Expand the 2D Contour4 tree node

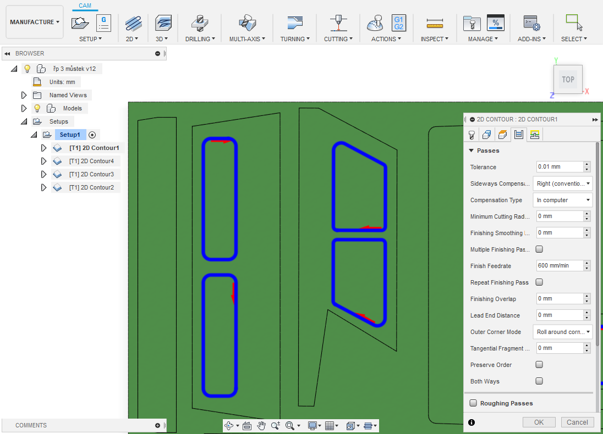click(x=44, y=161)
